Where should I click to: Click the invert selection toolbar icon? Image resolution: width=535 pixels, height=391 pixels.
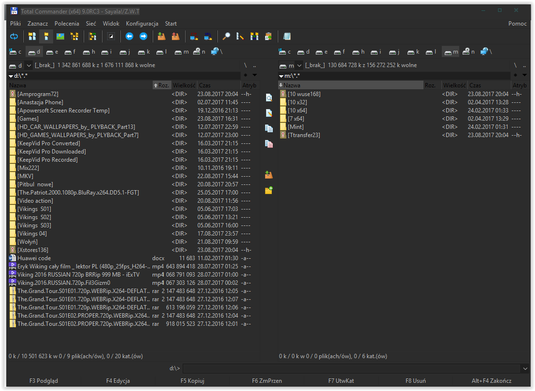(111, 36)
